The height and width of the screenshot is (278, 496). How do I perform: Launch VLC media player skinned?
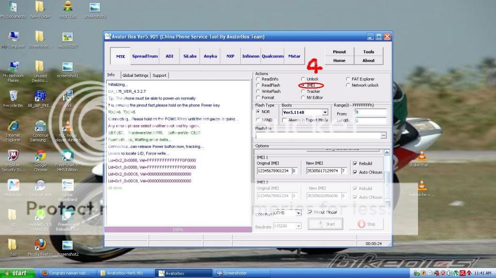(x=68, y=131)
